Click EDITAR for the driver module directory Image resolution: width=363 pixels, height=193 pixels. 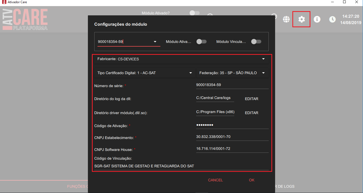[251, 113]
